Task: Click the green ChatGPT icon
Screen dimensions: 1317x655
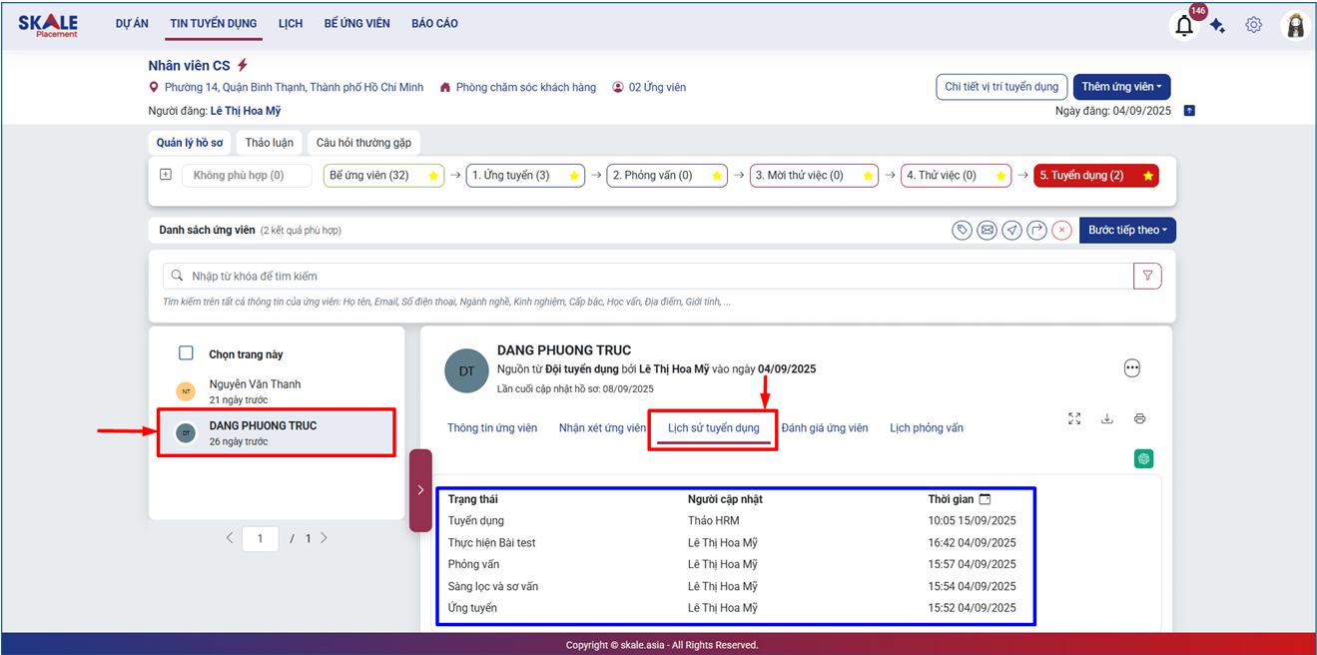Action: click(x=1143, y=458)
